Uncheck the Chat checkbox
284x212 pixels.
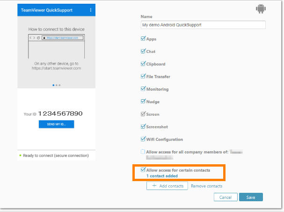[143, 51]
